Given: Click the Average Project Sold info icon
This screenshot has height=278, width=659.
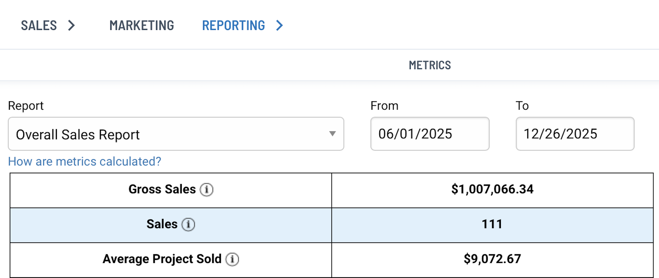Looking at the screenshot, I should (232, 259).
